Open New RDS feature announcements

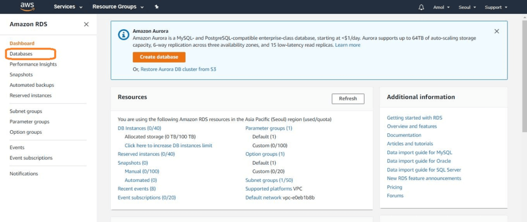pyautogui.click(x=424, y=178)
